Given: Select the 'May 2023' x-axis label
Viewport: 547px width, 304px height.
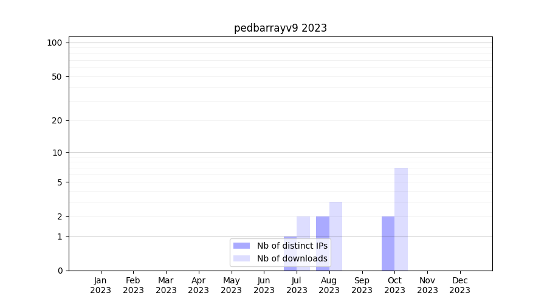Looking at the screenshot, I should coord(231,285).
